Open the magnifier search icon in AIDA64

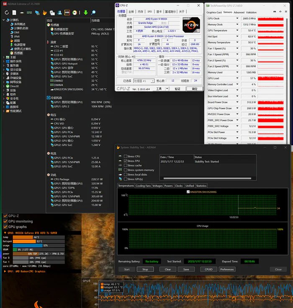click(93, 13)
